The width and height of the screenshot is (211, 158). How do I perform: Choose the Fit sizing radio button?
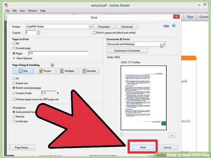tap(14, 78)
